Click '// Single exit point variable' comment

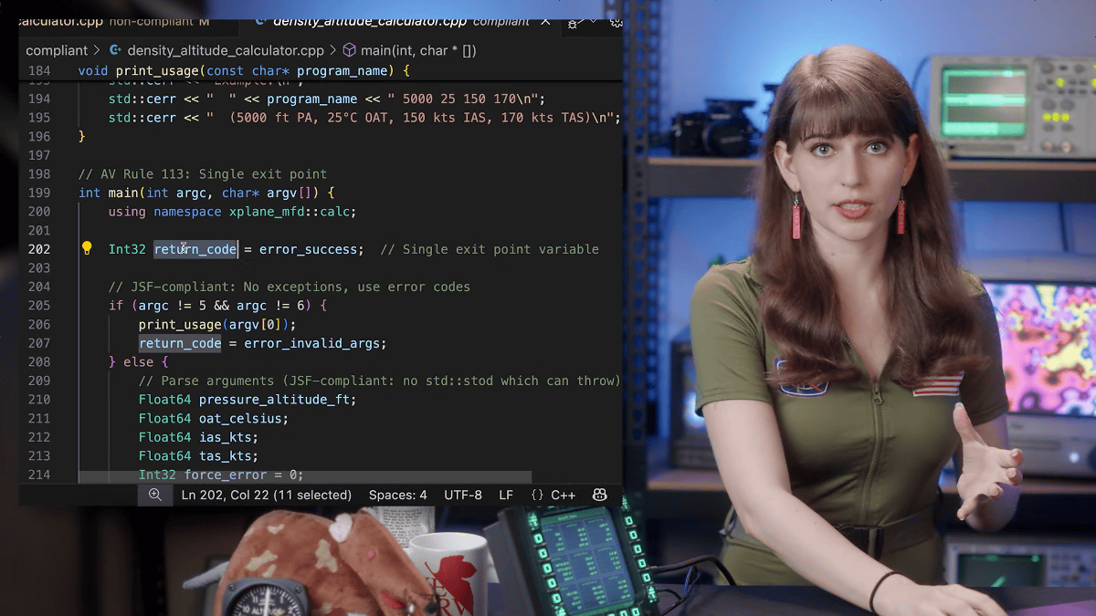[x=490, y=249]
